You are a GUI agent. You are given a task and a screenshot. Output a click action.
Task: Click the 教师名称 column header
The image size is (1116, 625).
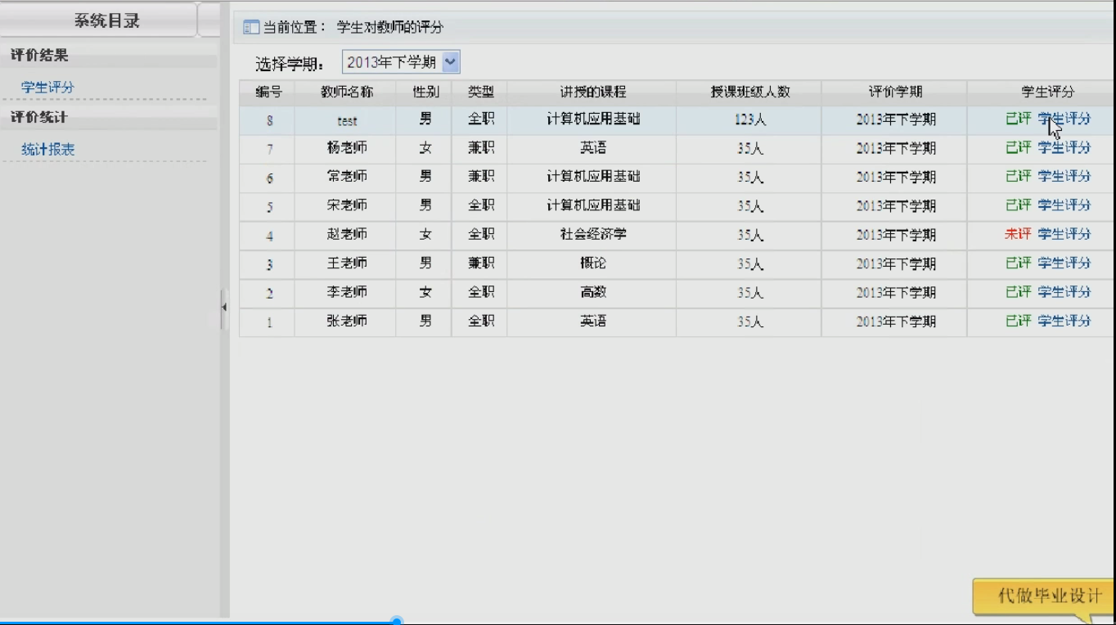pyautogui.click(x=346, y=92)
